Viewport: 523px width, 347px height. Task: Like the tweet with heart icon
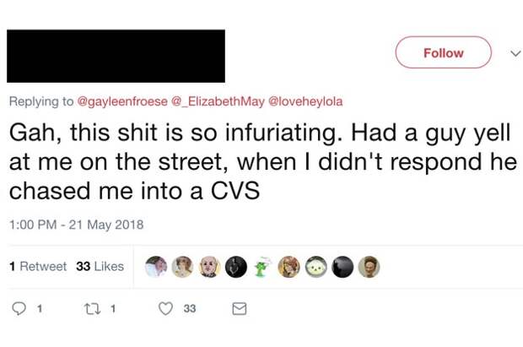click(166, 309)
